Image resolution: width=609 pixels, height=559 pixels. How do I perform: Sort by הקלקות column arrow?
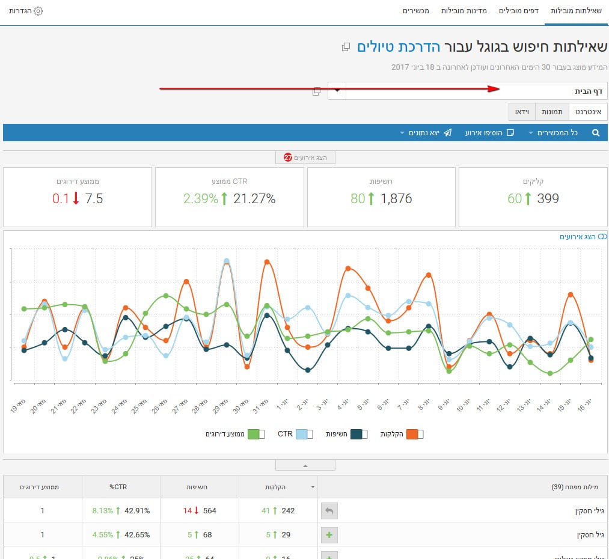pyautogui.click(x=313, y=487)
